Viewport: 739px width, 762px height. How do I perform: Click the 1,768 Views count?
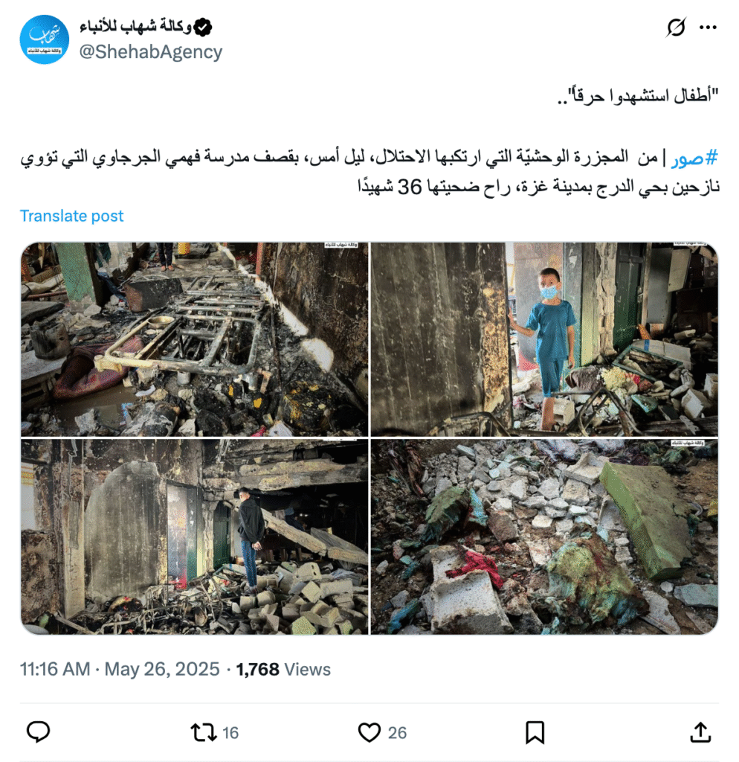(x=283, y=669)
